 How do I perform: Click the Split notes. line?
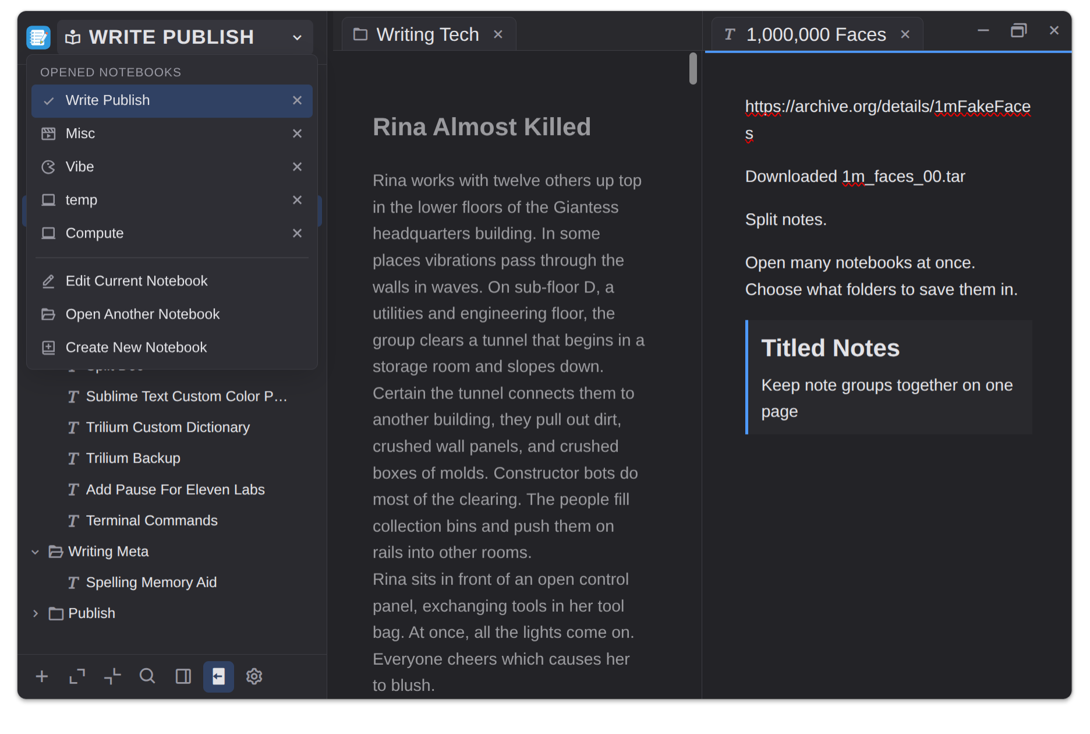pyautogui.click(x=785, y=220)
